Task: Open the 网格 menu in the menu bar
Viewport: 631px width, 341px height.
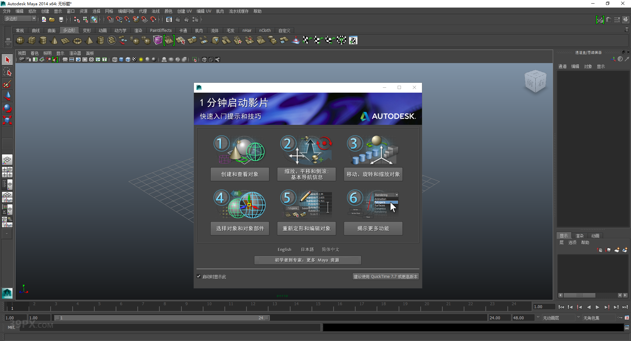Action: [109, 11]
